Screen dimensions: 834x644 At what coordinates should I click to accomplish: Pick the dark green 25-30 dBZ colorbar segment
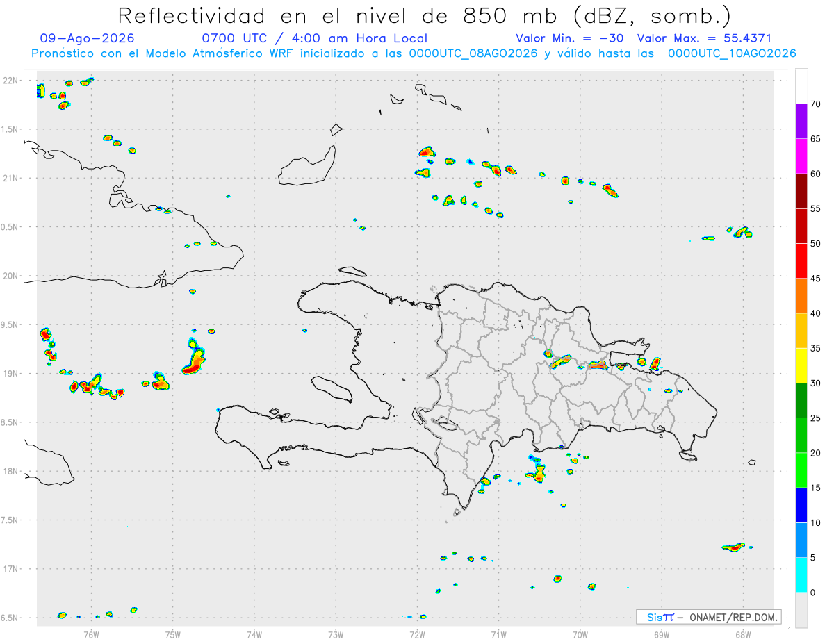pyautogui.click(x=801, y=401)
